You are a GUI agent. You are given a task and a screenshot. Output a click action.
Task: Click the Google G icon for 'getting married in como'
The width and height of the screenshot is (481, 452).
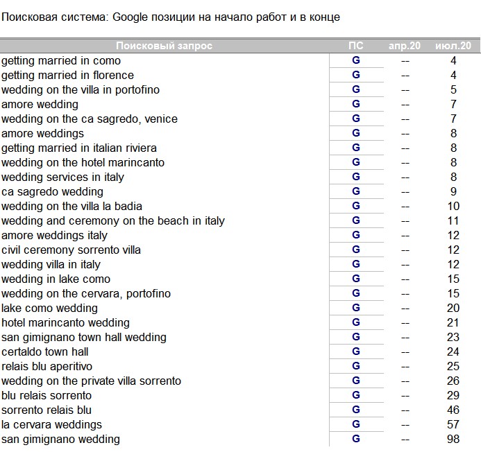tap(356, 60)
